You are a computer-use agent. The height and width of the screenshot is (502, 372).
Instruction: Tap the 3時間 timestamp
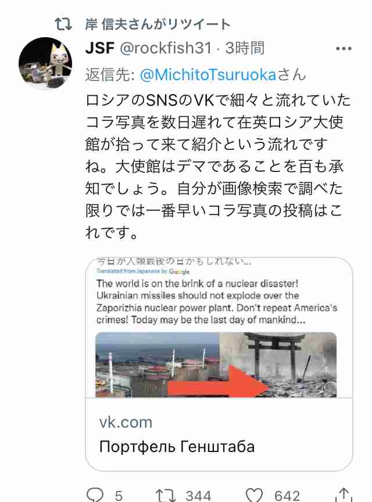(x=245, y=48)
